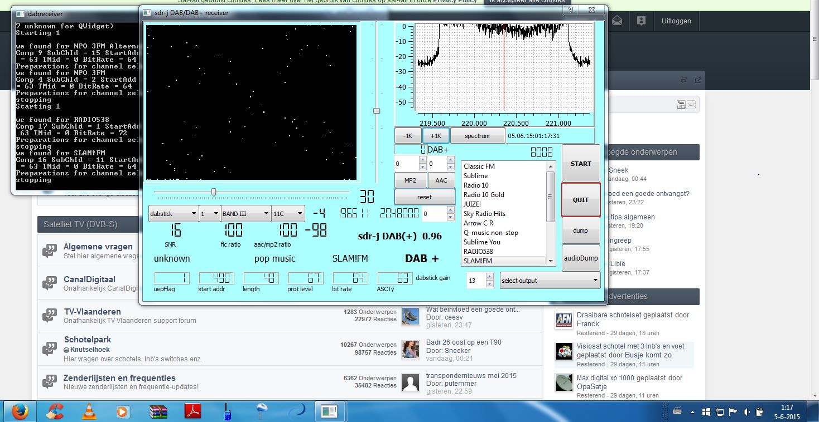
Task: Open Adobe Reader from the taskbar
Action: (193, 411)
